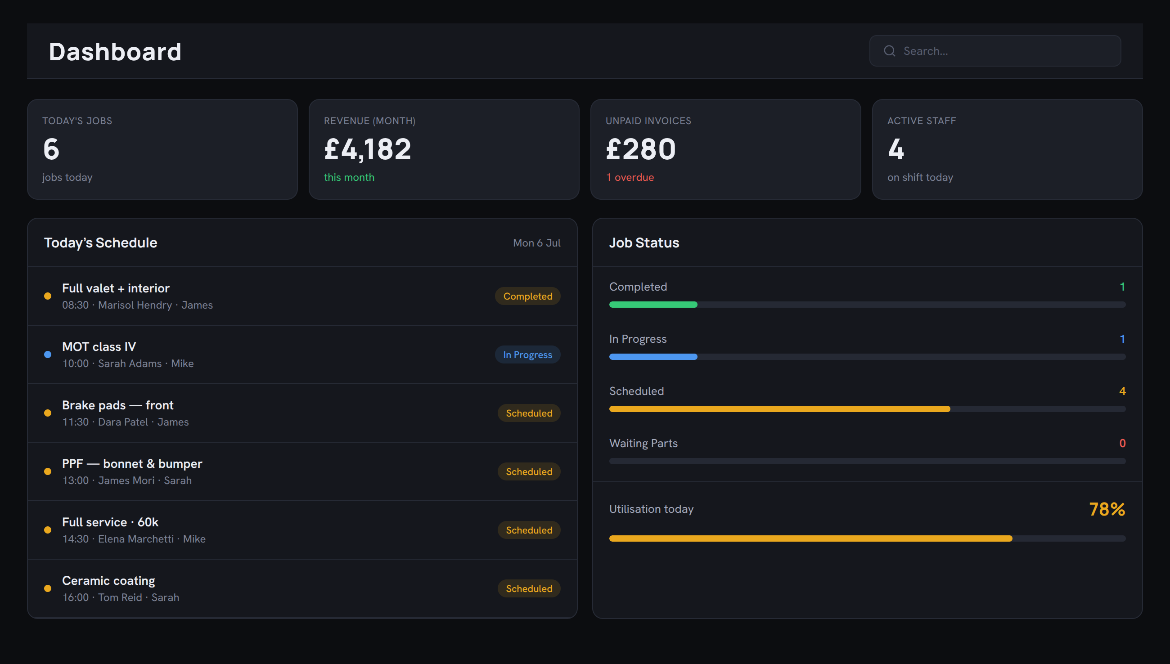Click the Scheduled count of 4
Screen dimensions: 1170x664
[x=1122, y=391]
